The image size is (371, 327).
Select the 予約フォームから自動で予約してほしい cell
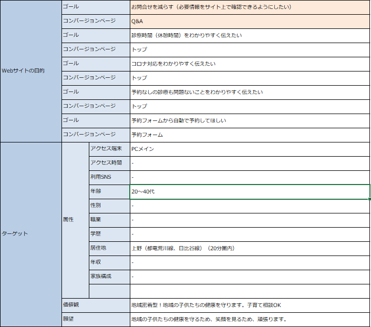point(250,120)
